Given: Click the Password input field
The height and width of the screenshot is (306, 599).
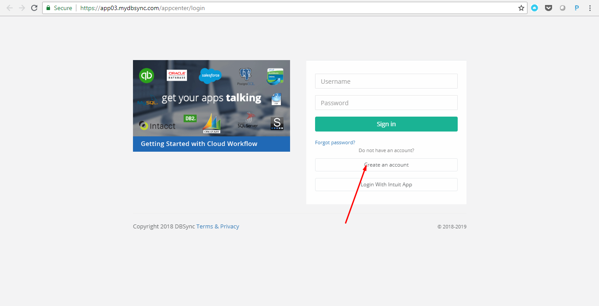Looking at the screenshot, I should (x=386, y=103).
